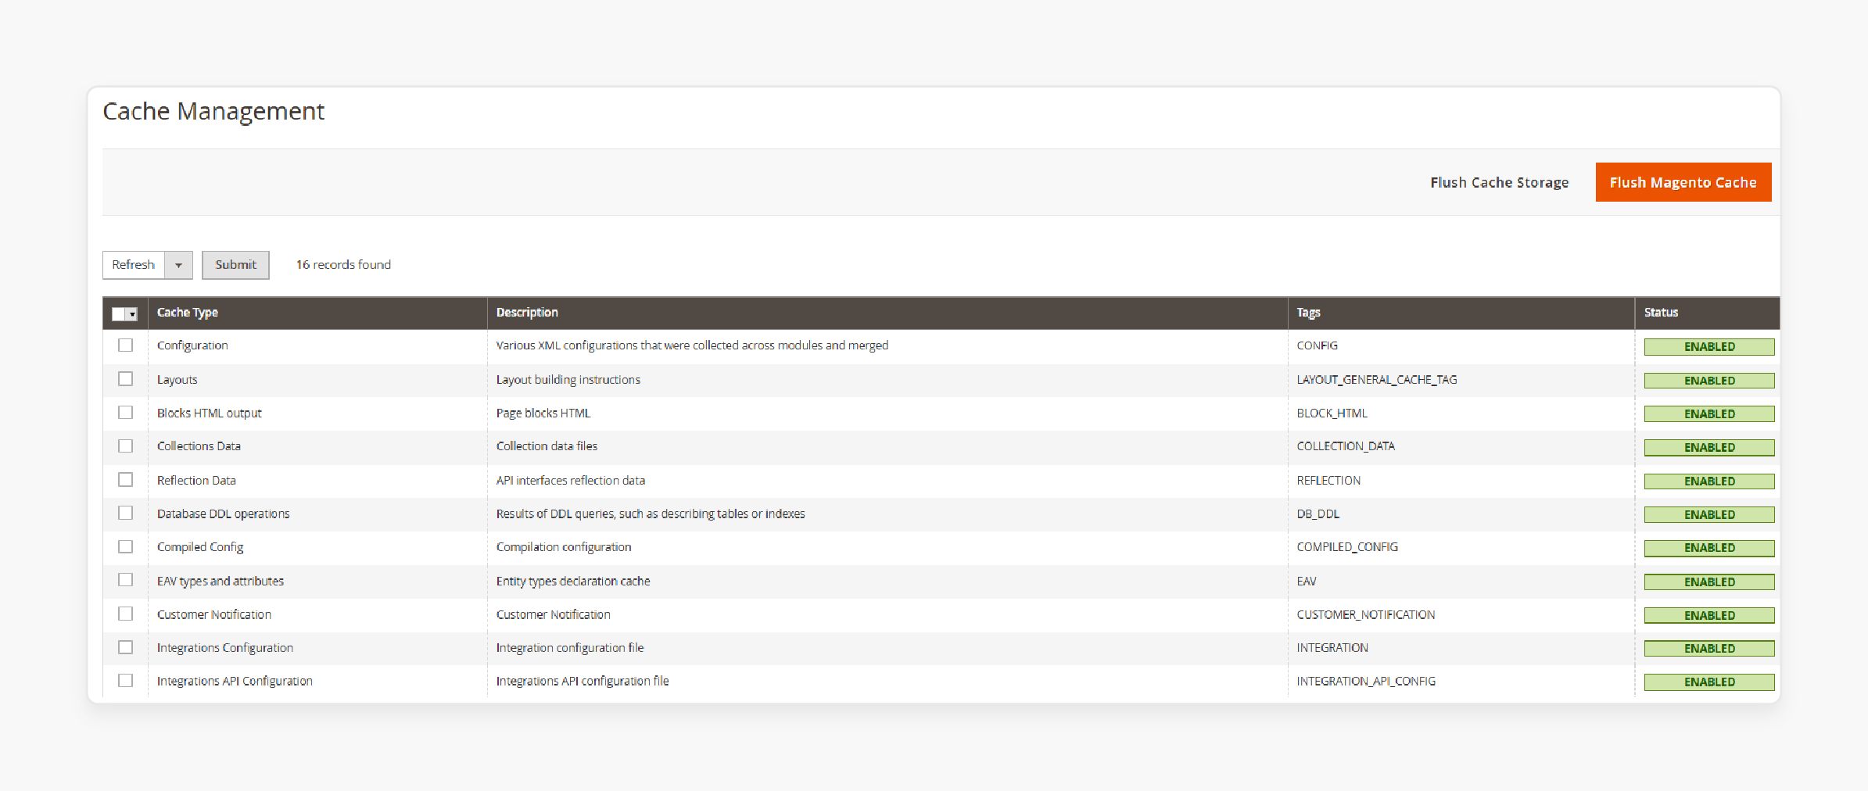Screen dimensions: 1868x791
Task: Tick the Integrations Configuration row checkbox
Action: (x=125, y=647)
